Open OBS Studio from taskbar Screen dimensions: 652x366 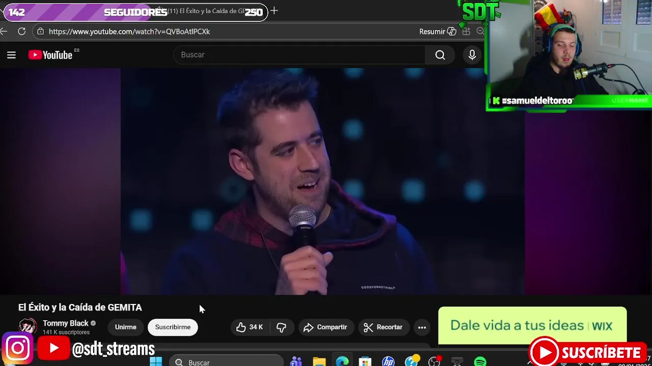click(434, 362)
